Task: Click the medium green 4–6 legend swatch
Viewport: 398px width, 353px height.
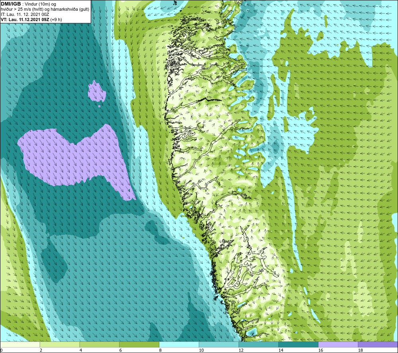Action: coord(99,344)
